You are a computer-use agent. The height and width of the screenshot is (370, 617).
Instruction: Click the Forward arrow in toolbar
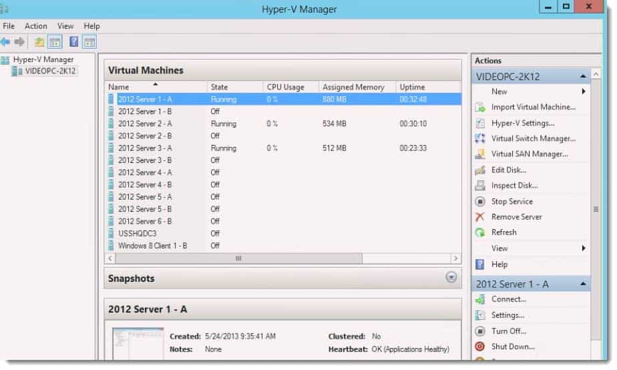point(19,41)
